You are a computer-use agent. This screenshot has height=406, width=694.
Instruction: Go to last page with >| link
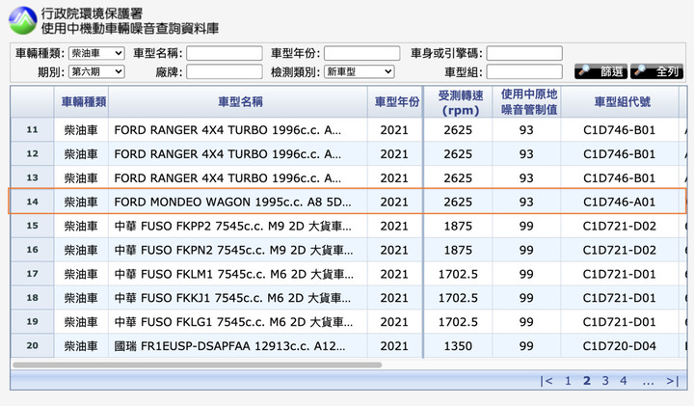click(x=673, y=381)
